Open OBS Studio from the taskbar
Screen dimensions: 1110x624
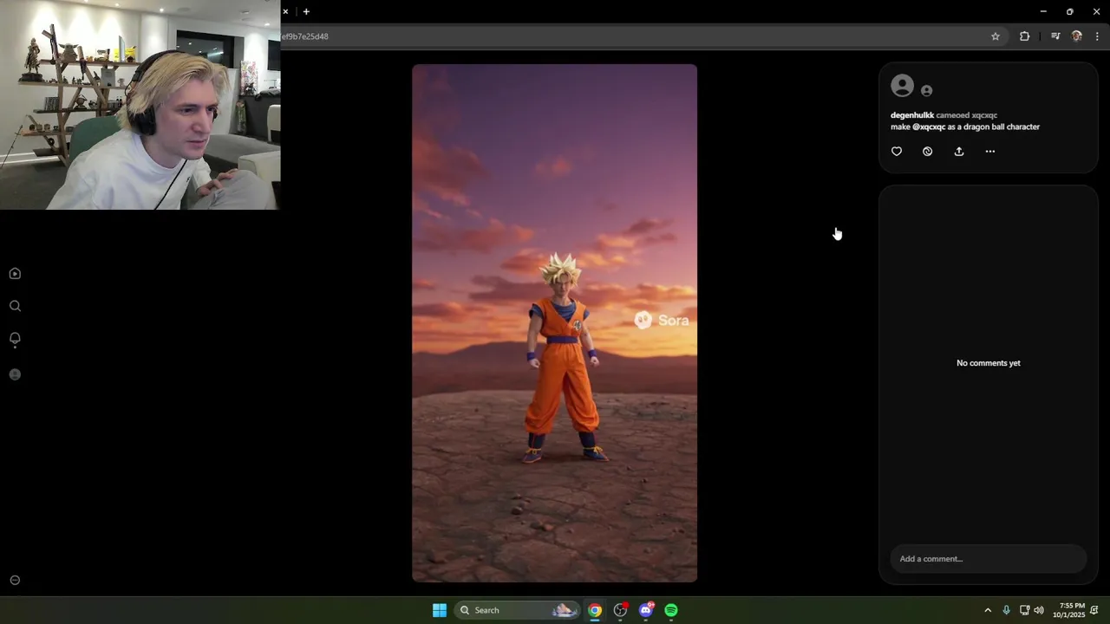pos(620,610)
